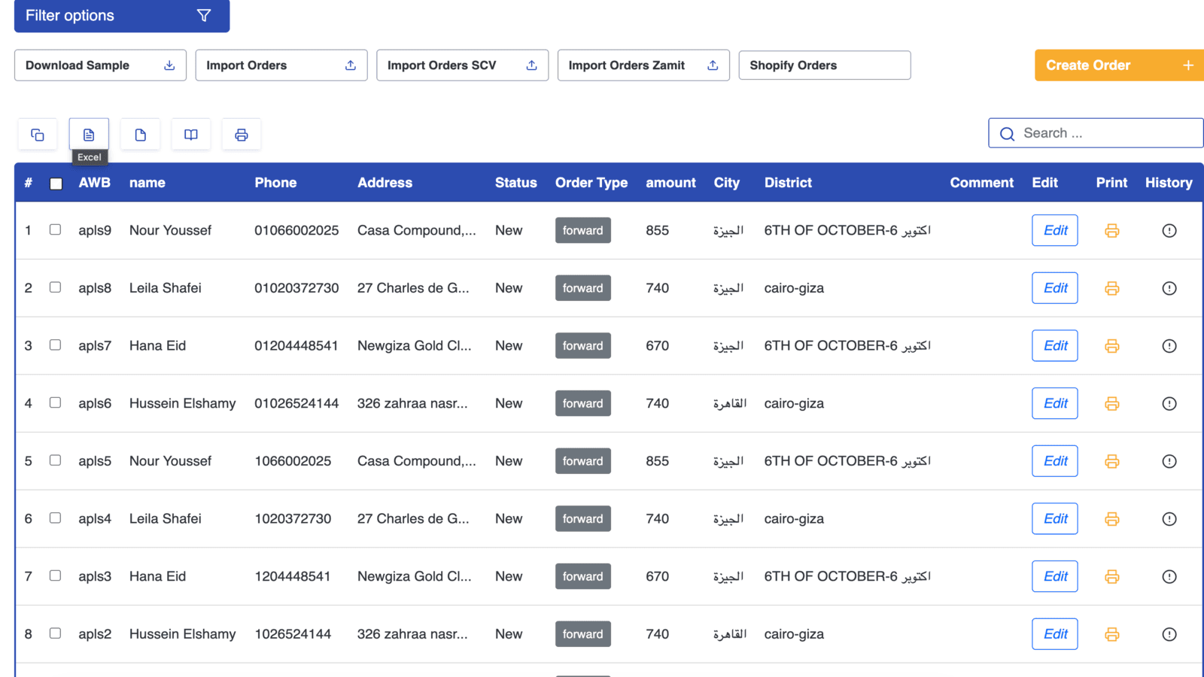Export orders using the Excel icon
The height and width of the screenshot is (677, 1204).
click(89, 135)
